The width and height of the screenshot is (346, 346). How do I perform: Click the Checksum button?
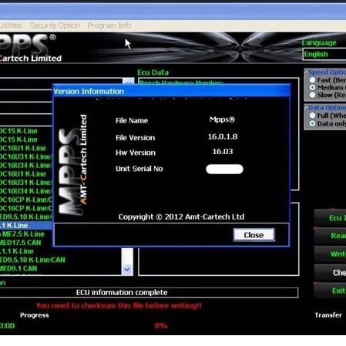tap(330, 272)
